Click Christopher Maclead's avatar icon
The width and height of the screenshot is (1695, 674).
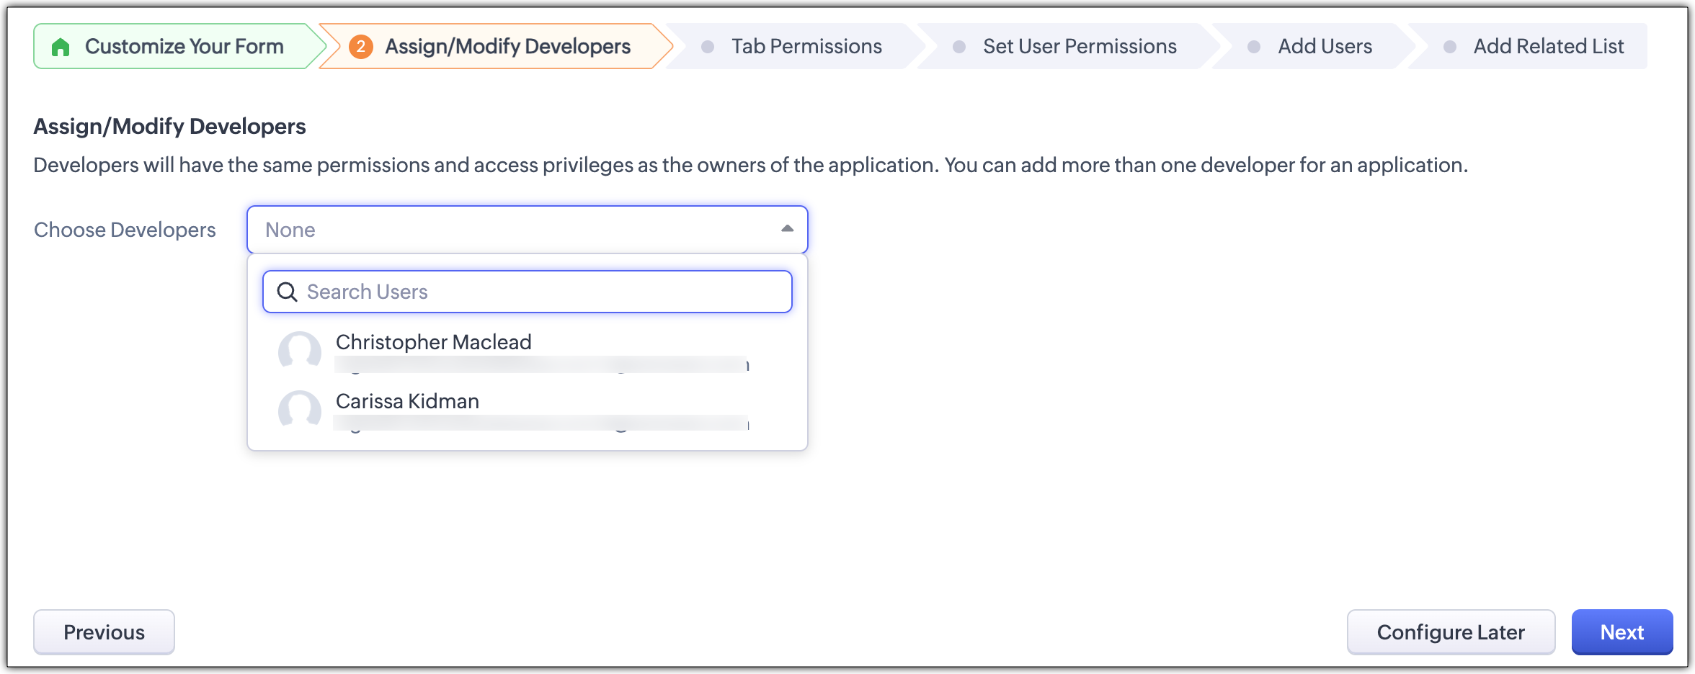pyautogui.click(x=300, y=351)
